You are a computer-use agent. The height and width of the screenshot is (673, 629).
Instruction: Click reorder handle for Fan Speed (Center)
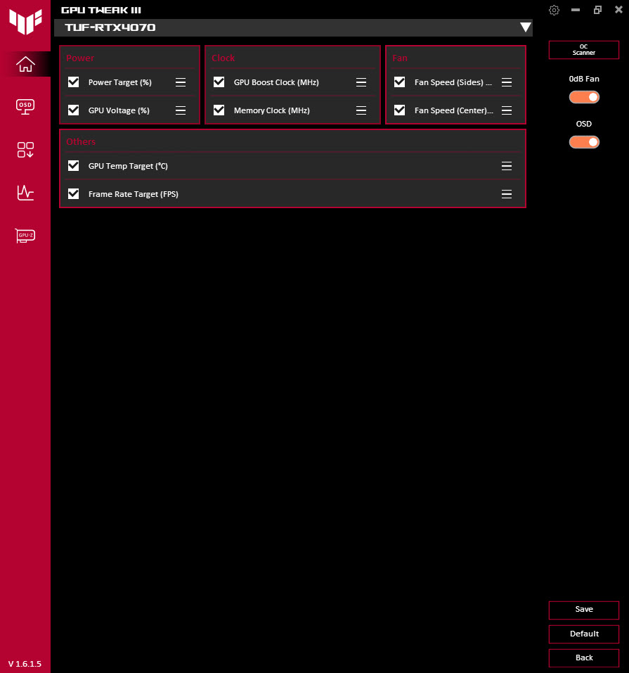[507, 110]
